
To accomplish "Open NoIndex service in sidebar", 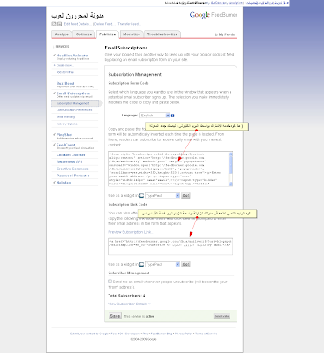I will [64, 183].
